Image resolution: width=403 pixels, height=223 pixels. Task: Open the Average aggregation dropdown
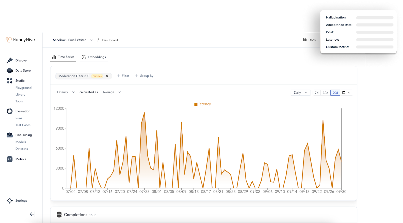point(112,92)
